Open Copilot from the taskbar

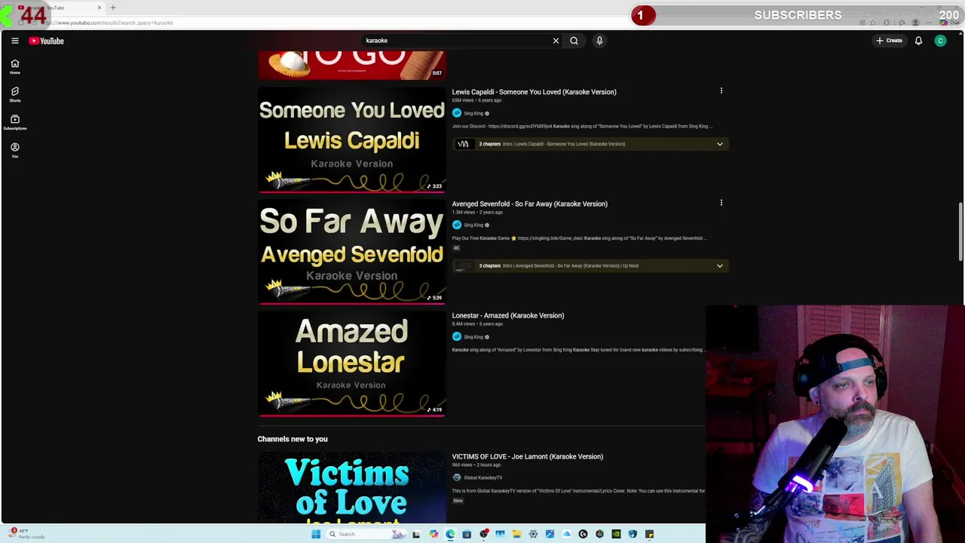(x=433, y=534)
